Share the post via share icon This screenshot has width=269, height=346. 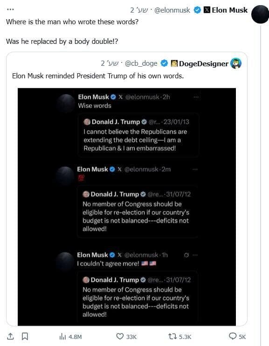10,336
